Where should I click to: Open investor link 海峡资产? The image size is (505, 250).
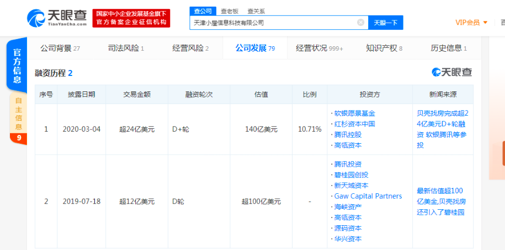[x=348, y=206]
